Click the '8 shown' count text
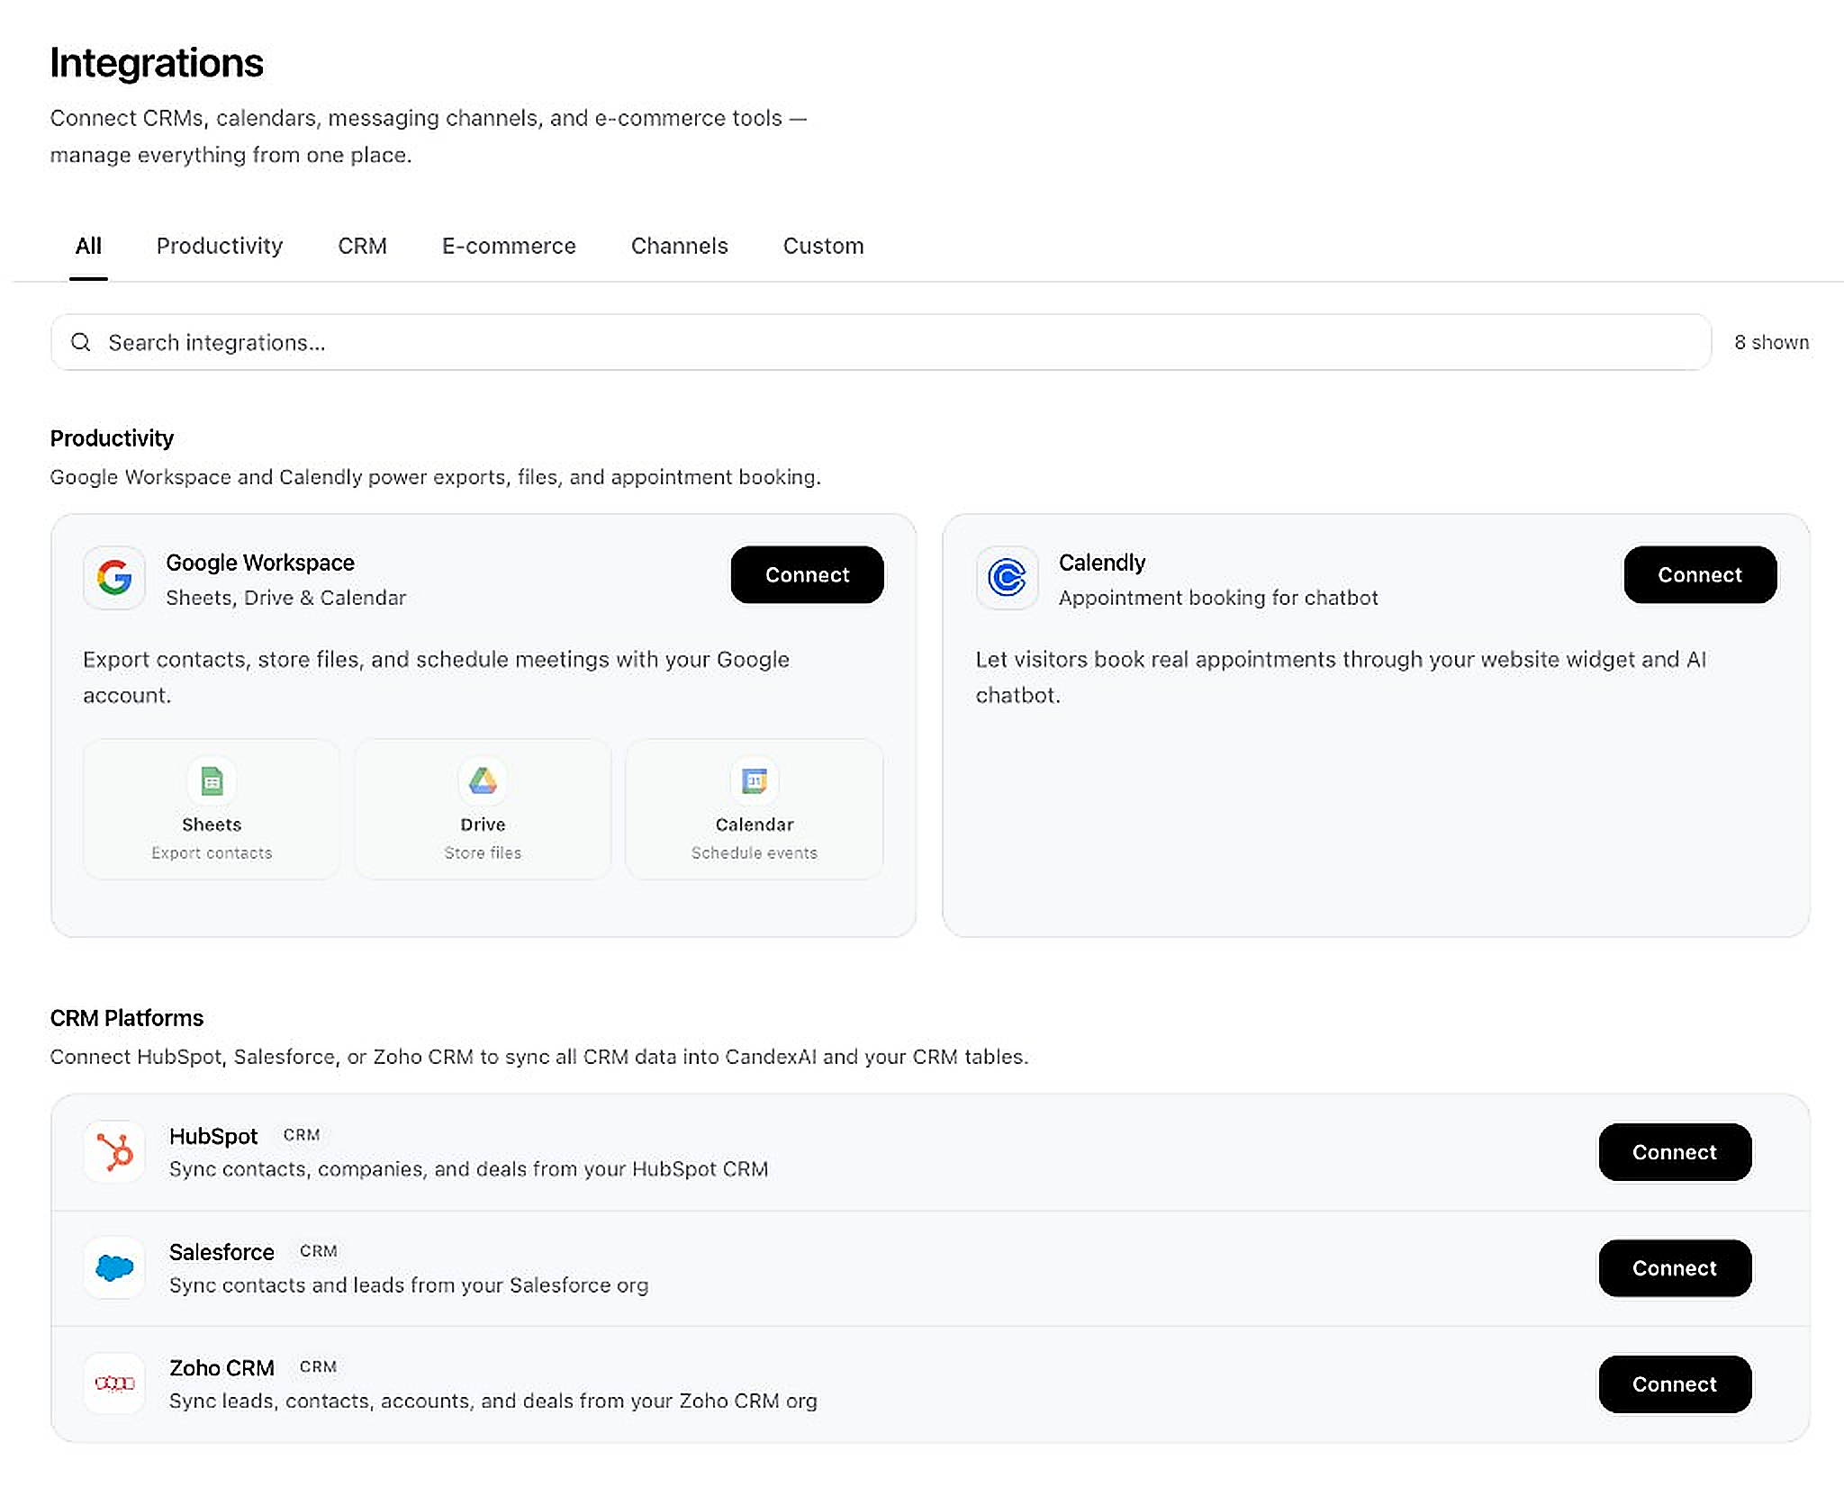The image size is (1844, 1487). point(1772,342)
